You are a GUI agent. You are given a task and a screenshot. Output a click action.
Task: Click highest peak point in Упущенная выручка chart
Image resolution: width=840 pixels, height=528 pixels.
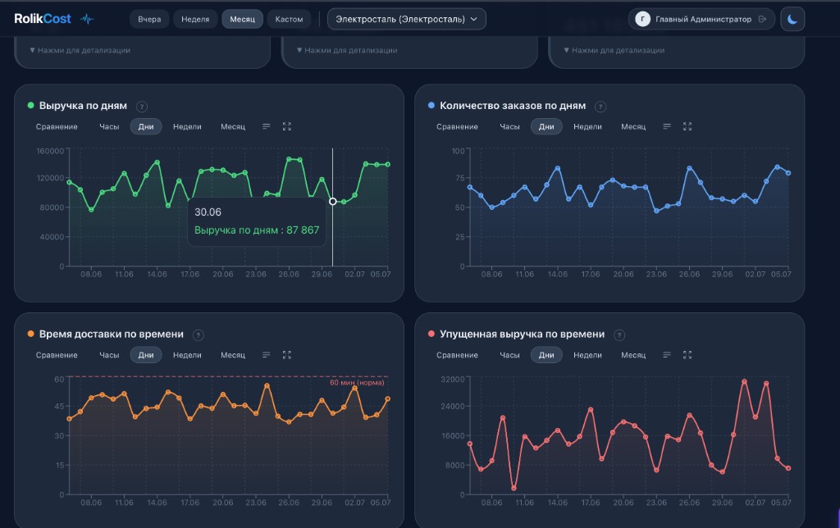[x=744, y=381]
